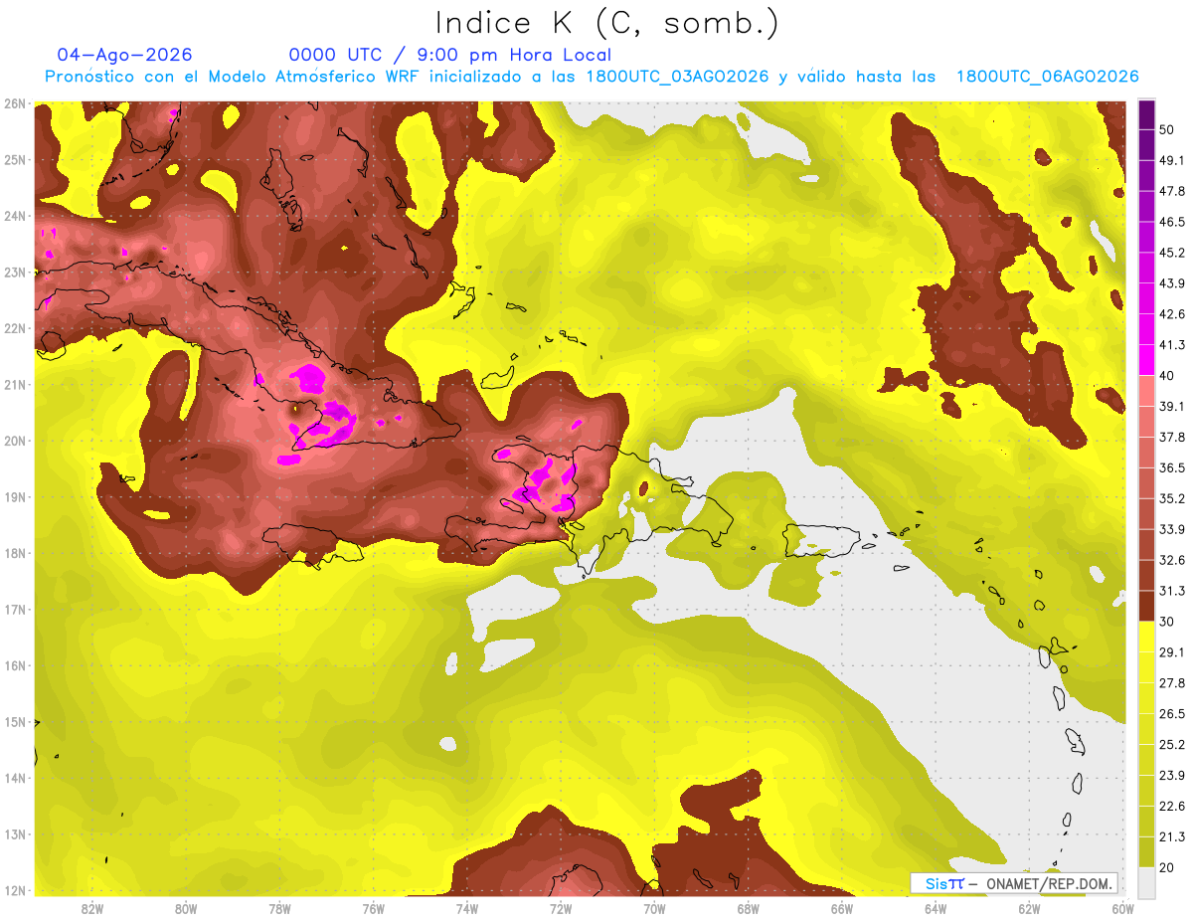
Task: Click the 82W longitude axis label
Action: [x=92, y=909]
